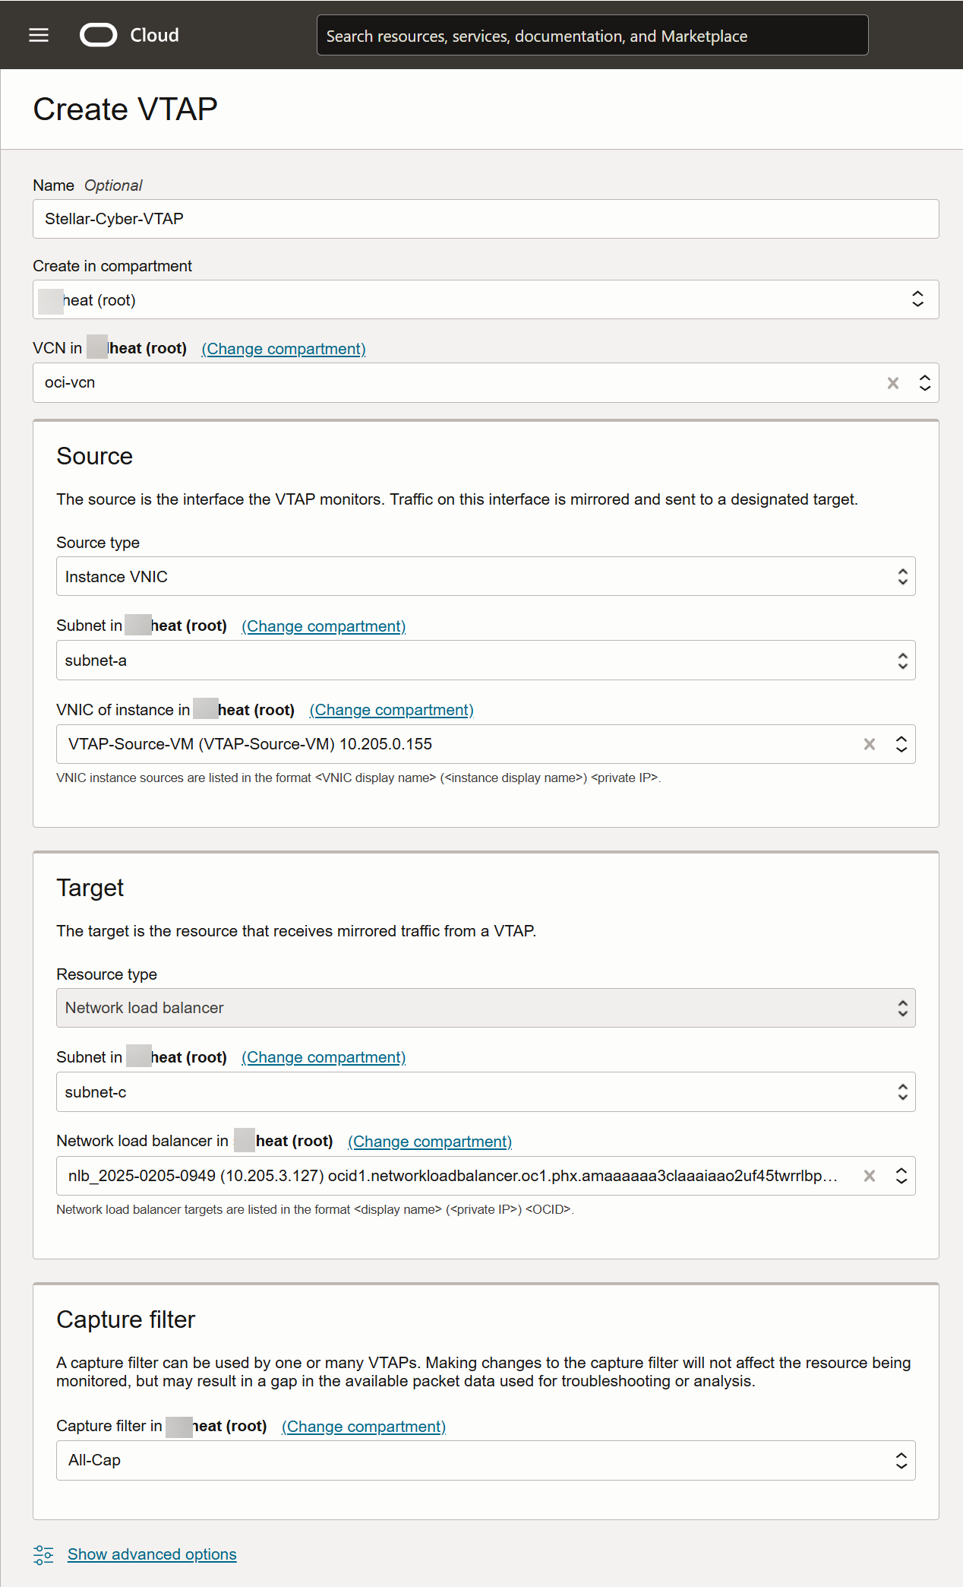Focus the top search resources bar
Screen dimensions: 963x1587
(592, 36)
